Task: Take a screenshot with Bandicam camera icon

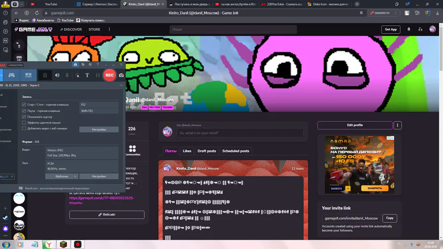Action: [x=121, y=75]
